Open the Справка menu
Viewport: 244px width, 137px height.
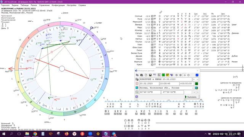click(82, 5)
